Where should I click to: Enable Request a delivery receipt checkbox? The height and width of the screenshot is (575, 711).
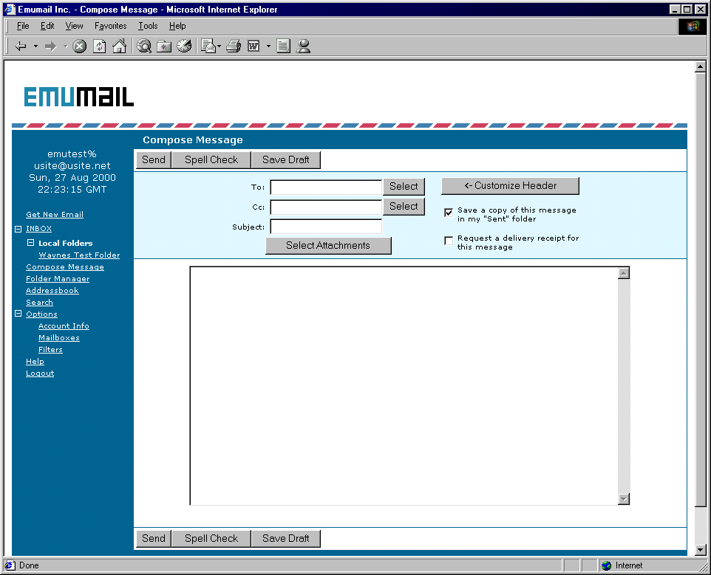449,241
